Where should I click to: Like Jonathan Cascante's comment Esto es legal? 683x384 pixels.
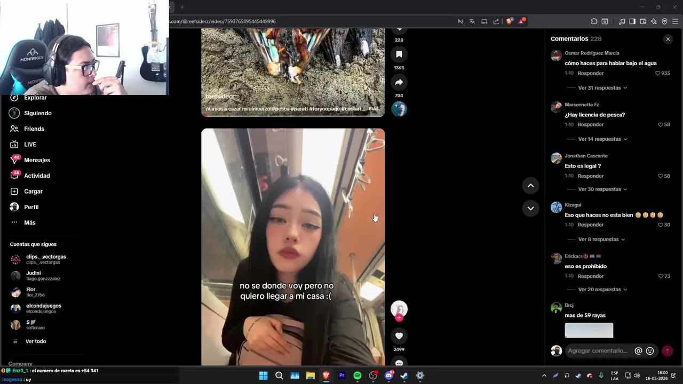661,176
